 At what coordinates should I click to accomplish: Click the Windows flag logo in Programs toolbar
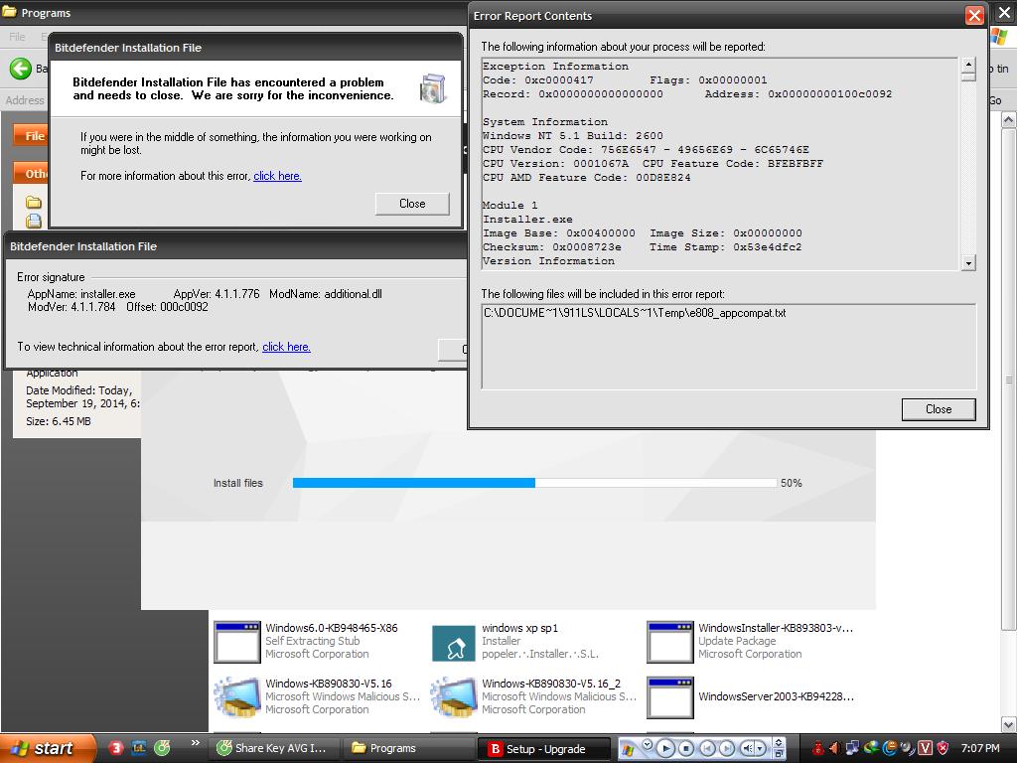999,37
